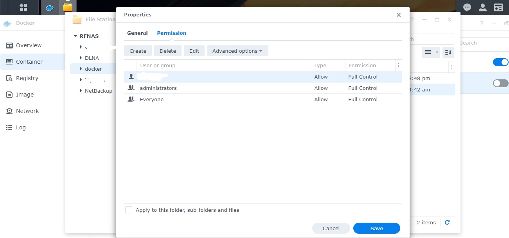Open the DSM main menu grid icon
Viewport: 509px width, 238px height.
pos(23,7)
